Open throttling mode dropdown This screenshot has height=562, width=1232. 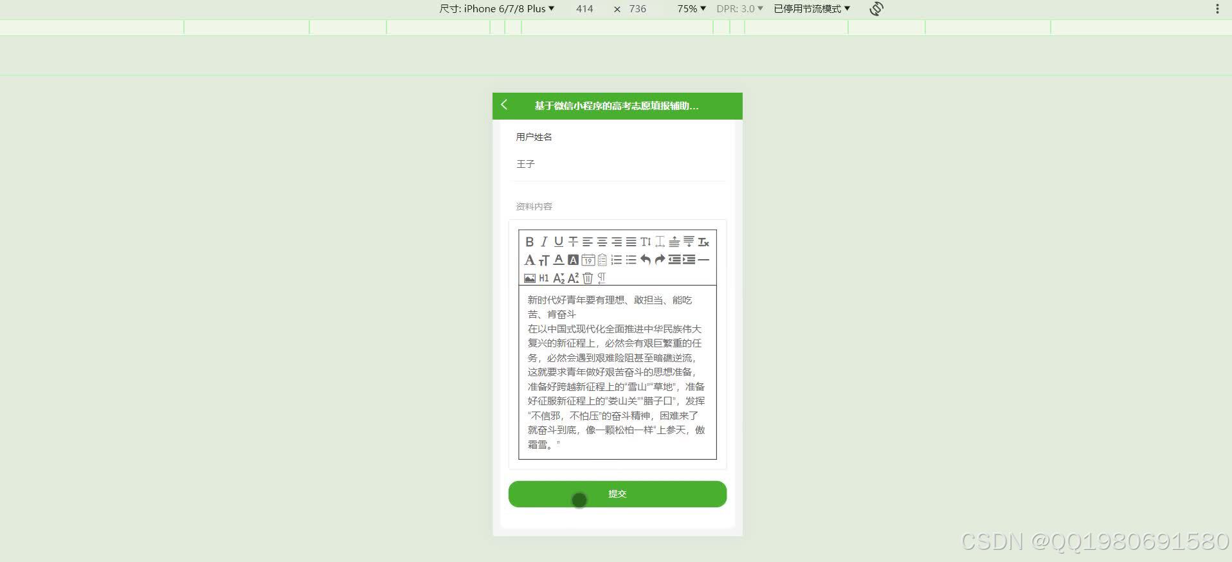pyautogui.click(x=811, y=9)
